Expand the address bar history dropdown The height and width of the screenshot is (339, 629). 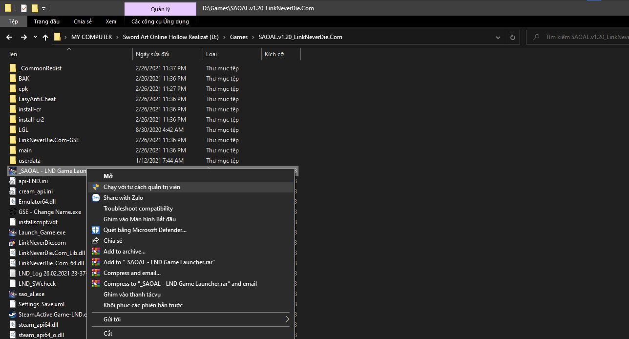(x=498, y=37)
